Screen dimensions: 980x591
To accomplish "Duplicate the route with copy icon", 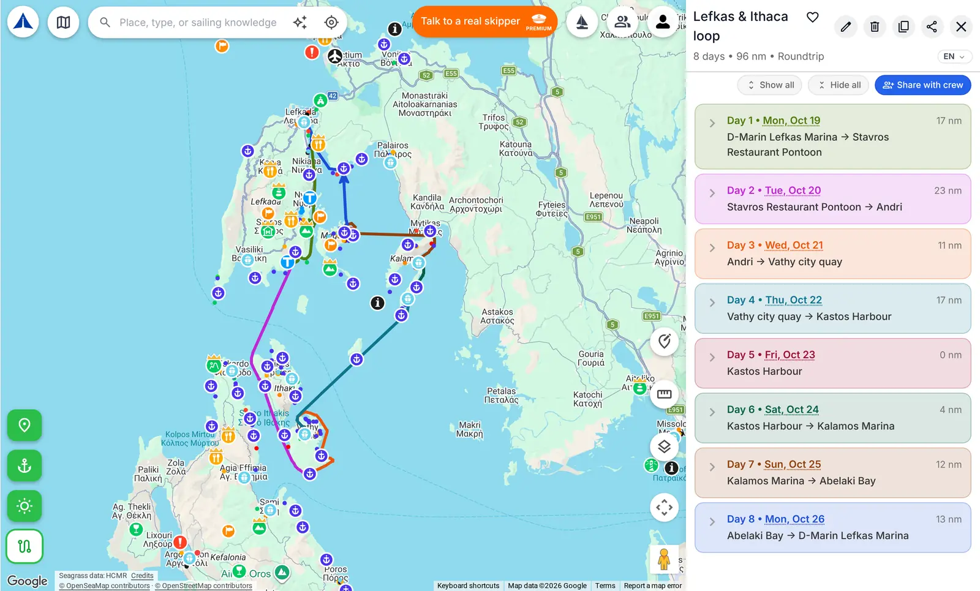I will (903, 26).
